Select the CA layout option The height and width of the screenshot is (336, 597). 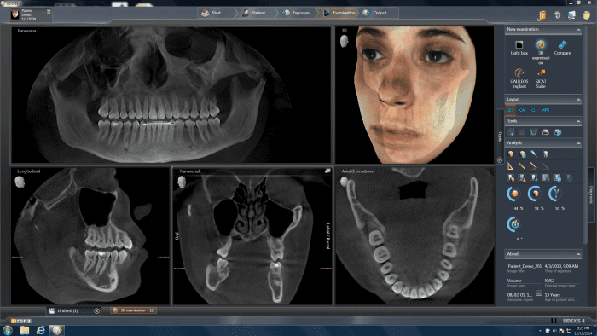(x=522, y=110)
